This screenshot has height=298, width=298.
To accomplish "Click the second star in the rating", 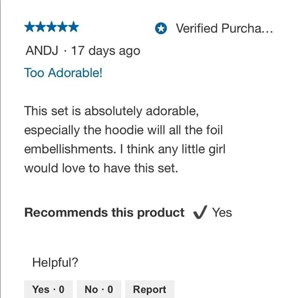I will 41,27.
